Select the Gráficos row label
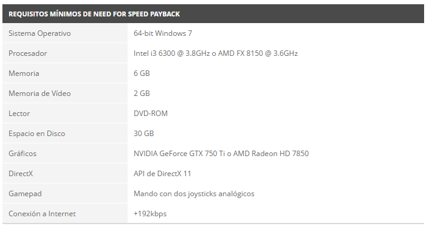 22,154
